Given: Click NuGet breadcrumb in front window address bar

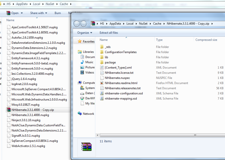Looking at the screenshot, I should click(x=143, y=24).
